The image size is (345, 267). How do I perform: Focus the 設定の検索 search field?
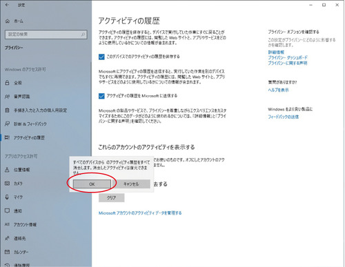(46, 34)
